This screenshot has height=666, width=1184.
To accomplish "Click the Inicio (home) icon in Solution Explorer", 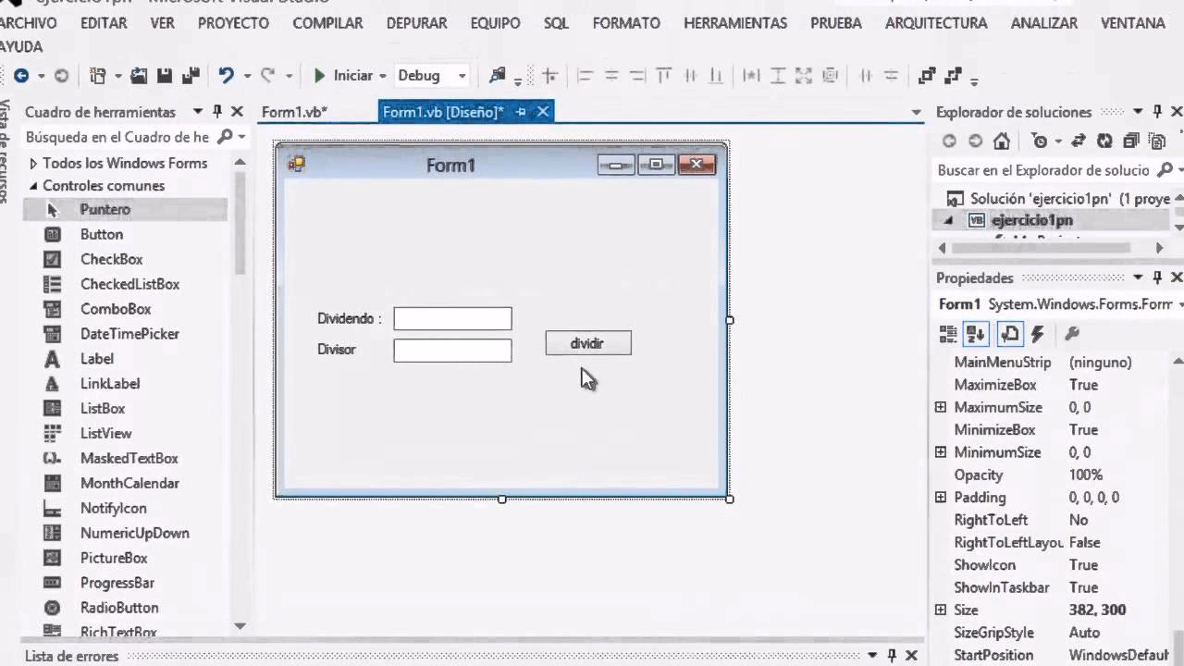I will coord(1004,142).
